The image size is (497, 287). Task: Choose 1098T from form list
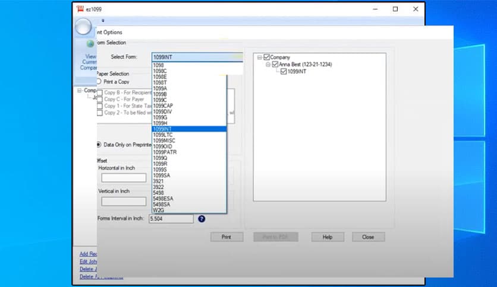[189, 83]
